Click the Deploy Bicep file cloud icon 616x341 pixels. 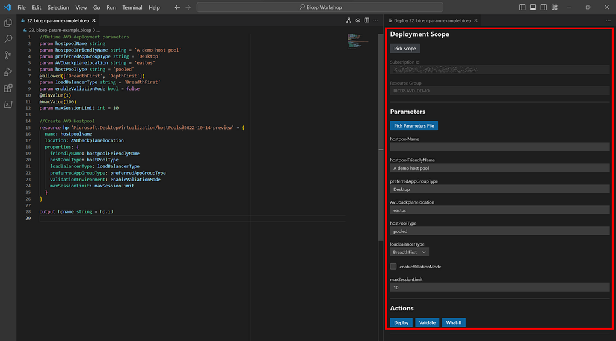tap(357, 20)
